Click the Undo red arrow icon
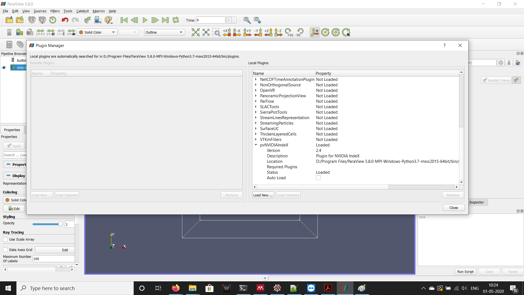This screenshot has height=295, width=524. click(x=65, y=20)
